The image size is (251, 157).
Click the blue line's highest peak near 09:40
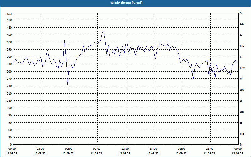click(104, 31)
